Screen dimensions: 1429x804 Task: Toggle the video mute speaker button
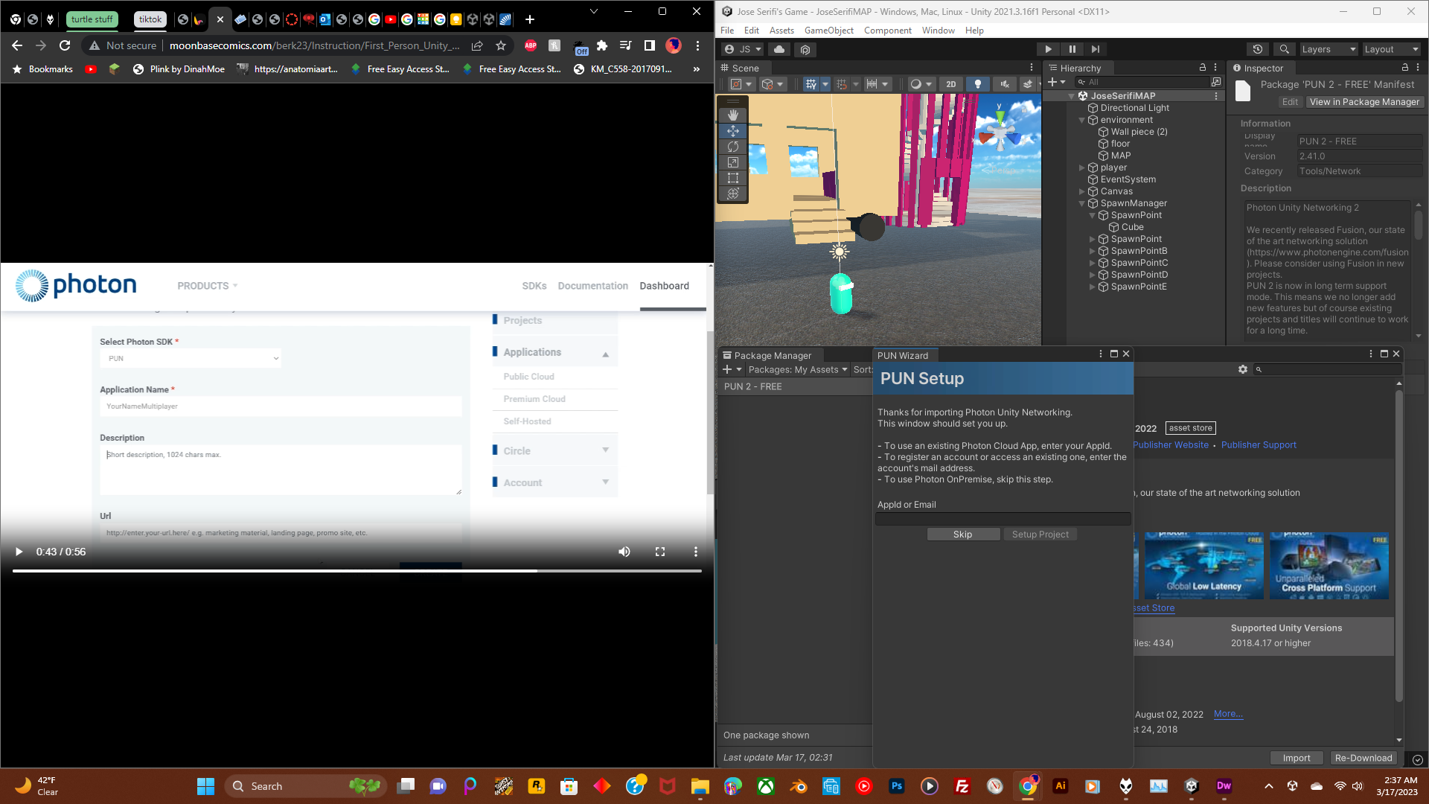pyautogui.click(x=624, y=552)
